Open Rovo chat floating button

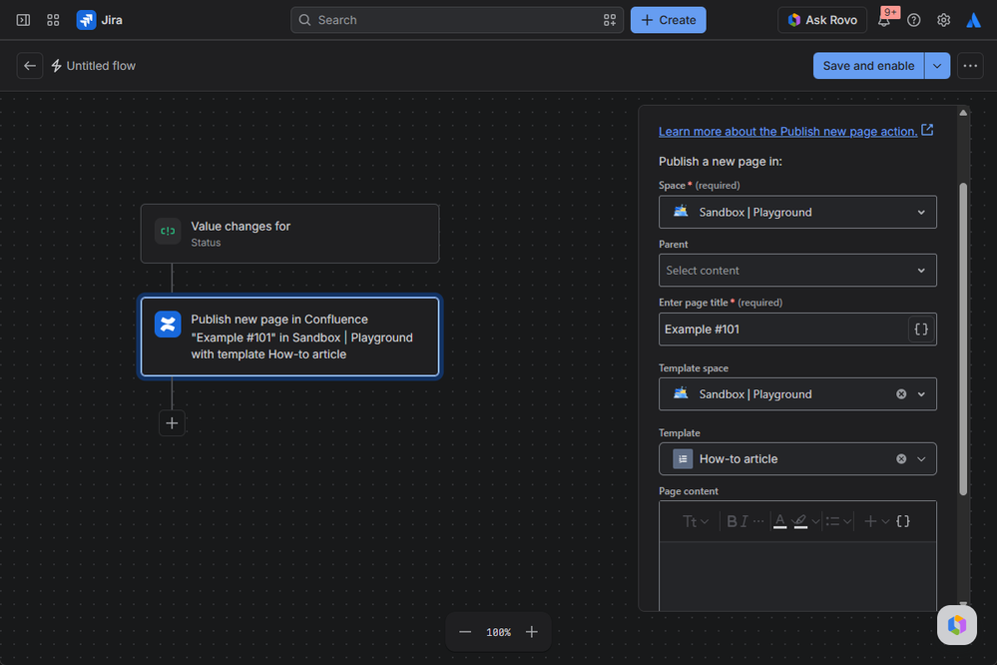pyautogui.click(x=957, y=625)
